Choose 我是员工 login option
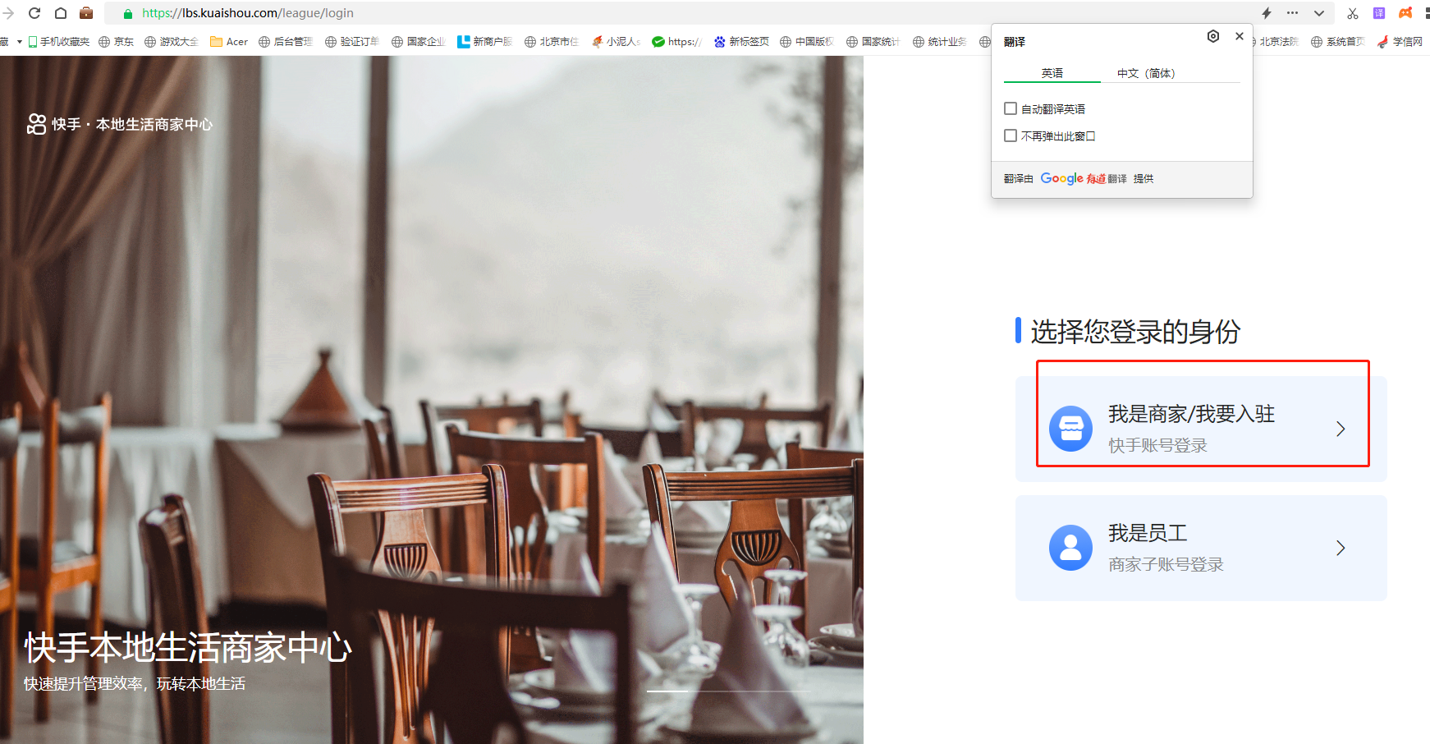This screenshot has width=1430, height=744. coord(1201,548)
